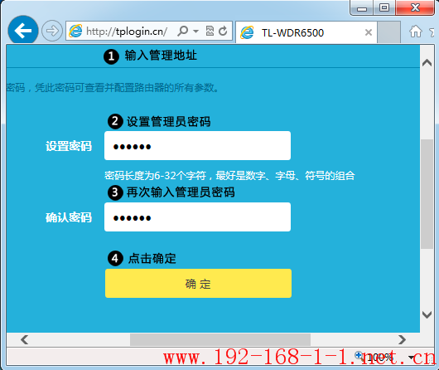Click the address bar search magnifier icon

pos(182,31)
